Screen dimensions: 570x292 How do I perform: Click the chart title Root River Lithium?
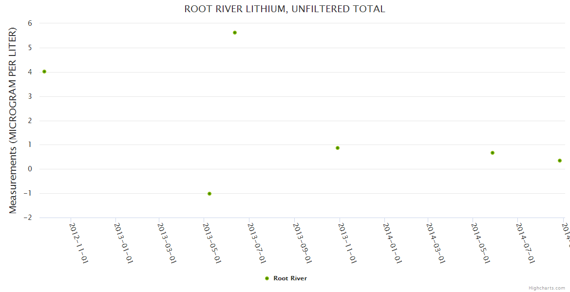pyautogui.click(x=285, y=9)
